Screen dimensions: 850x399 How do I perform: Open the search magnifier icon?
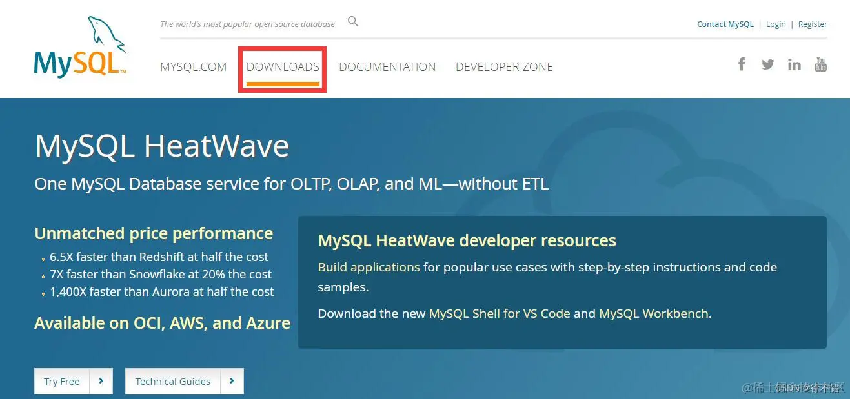(353, 21)
